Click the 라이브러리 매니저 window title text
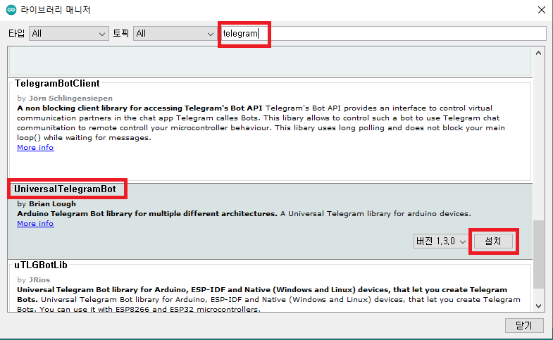This screenshot has width=553, height=340. pyautogui.click(x=56, y=10)
